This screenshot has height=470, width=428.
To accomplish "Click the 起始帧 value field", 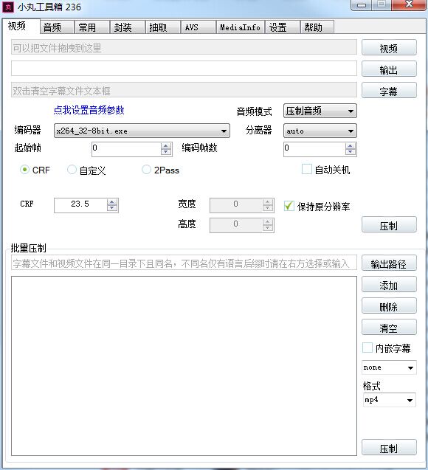I will tap(126, 149).
